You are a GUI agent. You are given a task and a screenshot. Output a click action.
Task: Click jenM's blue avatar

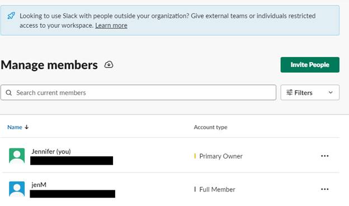(17, 189)
